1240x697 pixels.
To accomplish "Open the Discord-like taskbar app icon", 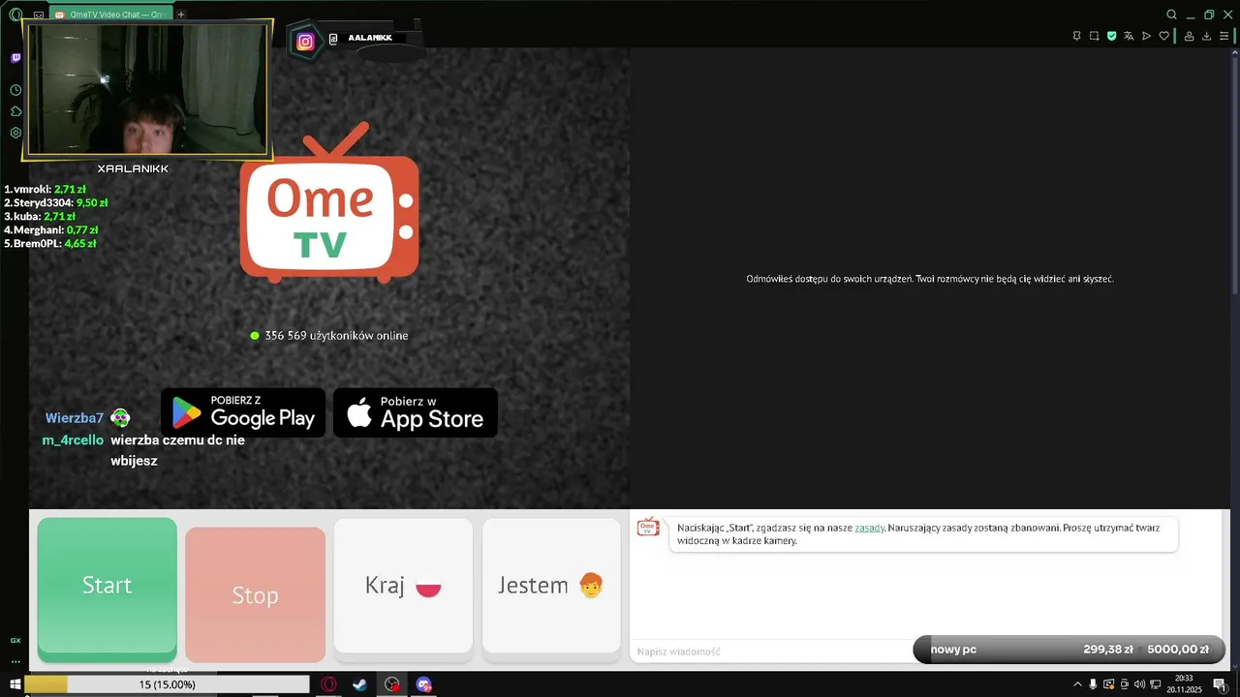I will tap(423, 684).
